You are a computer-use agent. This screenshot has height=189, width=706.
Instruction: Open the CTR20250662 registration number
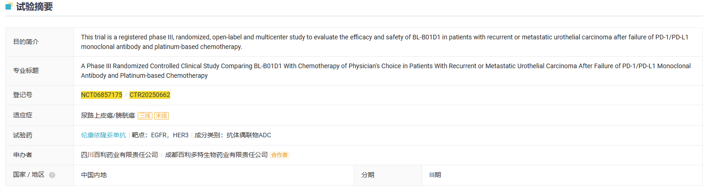(150, 95)
